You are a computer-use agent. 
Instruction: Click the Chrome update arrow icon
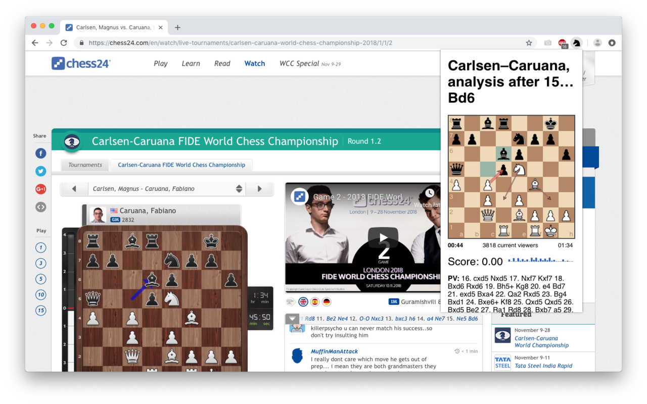click(612, 43)
